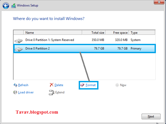Click the 320.0 MB free space value
Viewport: 166px width, 124px height.
tap(121, 40)
